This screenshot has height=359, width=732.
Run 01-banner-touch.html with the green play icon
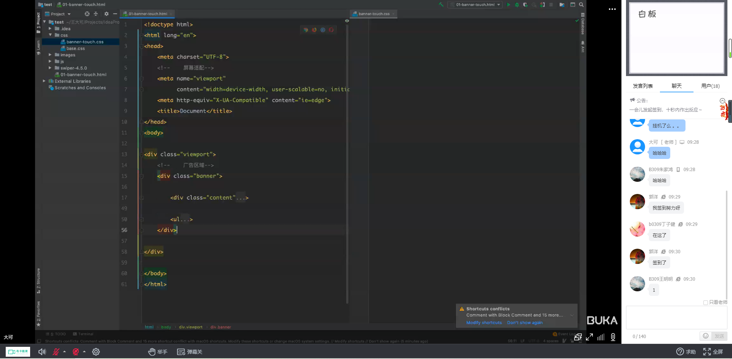point(508,5)
